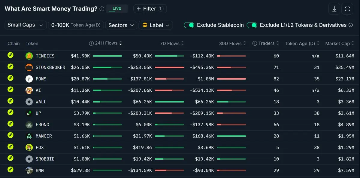This screenshot has height=178, width=360.
Task: Click the STONKBROKER briefcase token icon
Action: (29, 67)
